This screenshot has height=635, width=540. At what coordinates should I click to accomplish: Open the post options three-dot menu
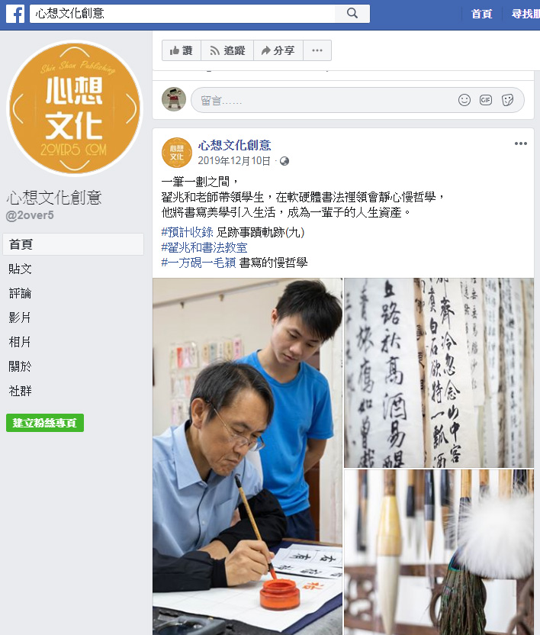pos(521,143)
